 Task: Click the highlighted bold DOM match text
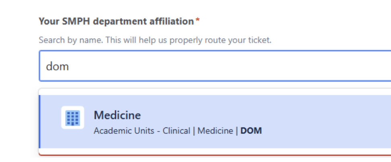(251, 131)
